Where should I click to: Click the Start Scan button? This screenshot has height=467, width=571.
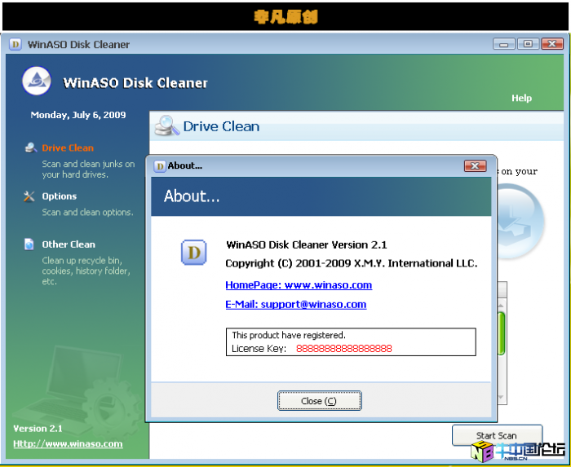click(x=497, y=435)
